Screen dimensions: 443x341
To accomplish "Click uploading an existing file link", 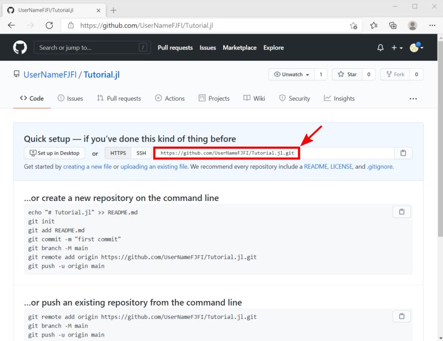I will tap(154, 167).
